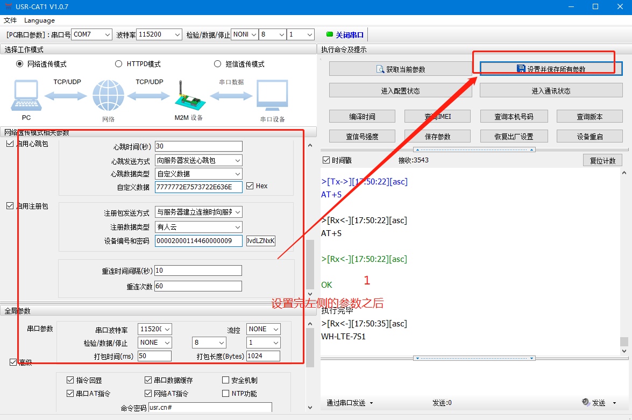
Task: Click the 心跳时间(秒) input field
Action: (198, 146)
